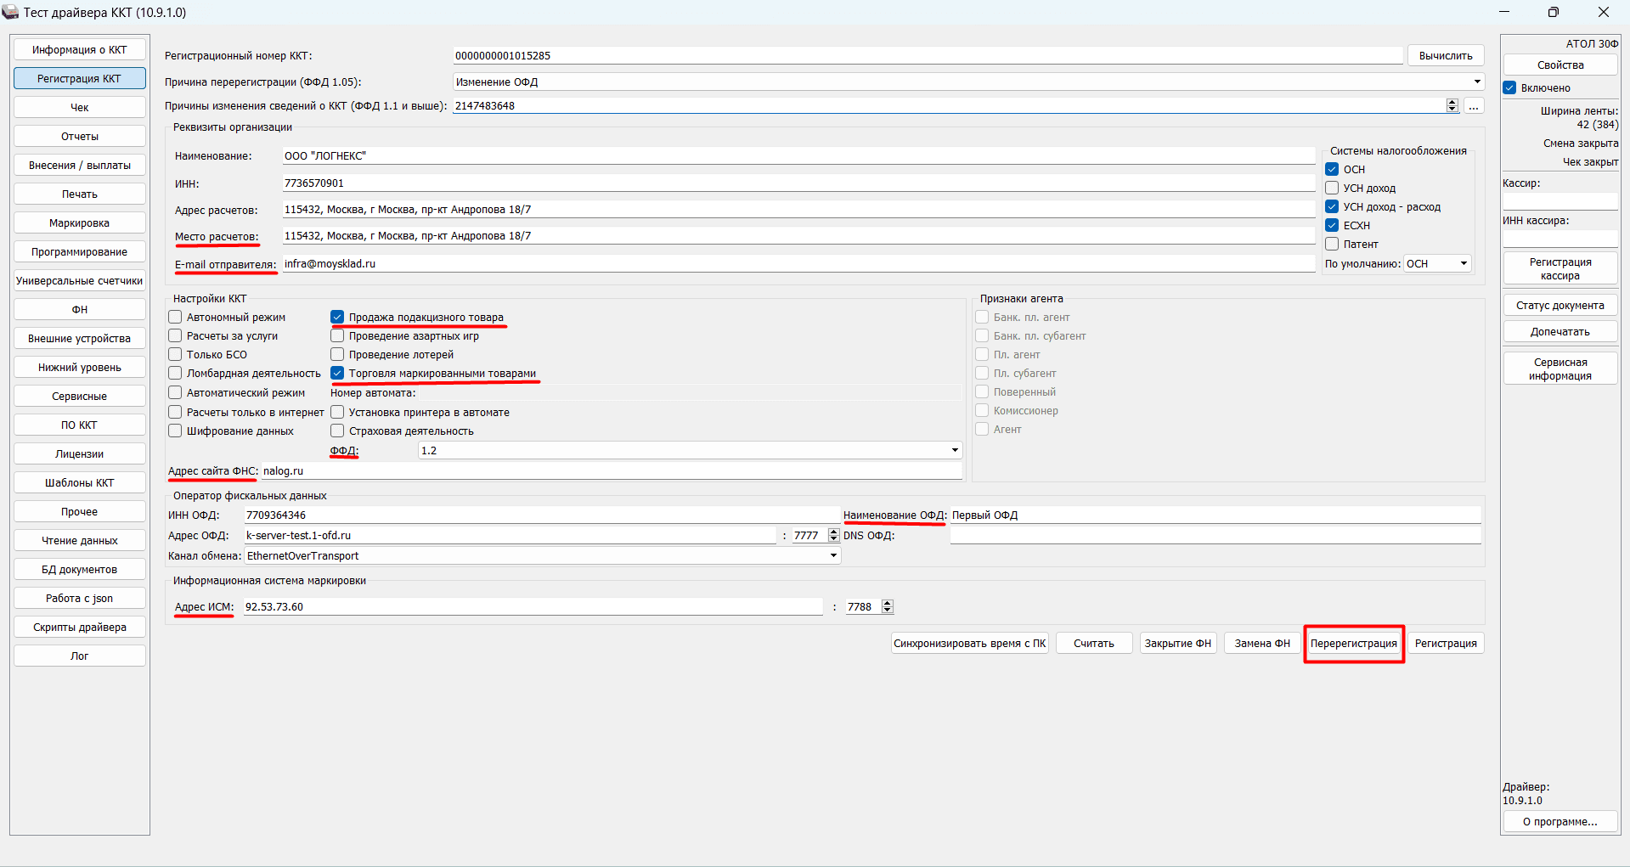
Task: Uncheck Продажа подакцизного товара
Action: [337, 317]
